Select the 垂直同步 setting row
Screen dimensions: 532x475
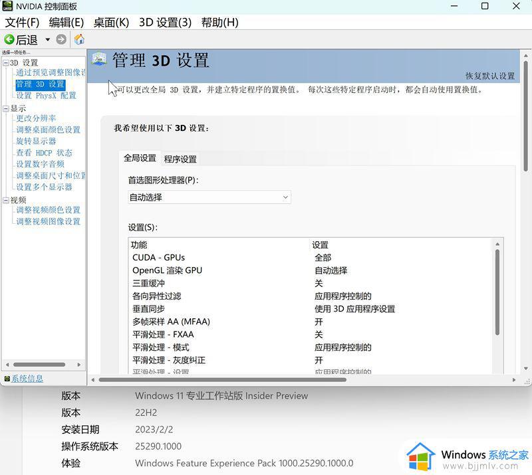pos(311,309)
